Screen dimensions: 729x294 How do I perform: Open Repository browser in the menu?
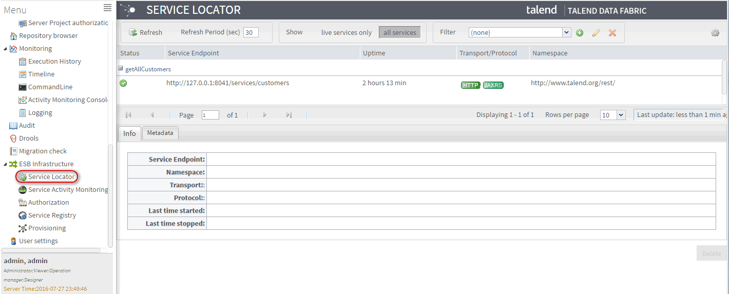pos(48,35)
